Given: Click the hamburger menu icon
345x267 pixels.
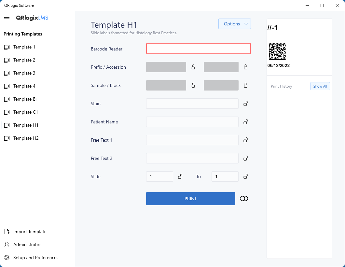Looking at the screenshot, I should pos(7,18).
